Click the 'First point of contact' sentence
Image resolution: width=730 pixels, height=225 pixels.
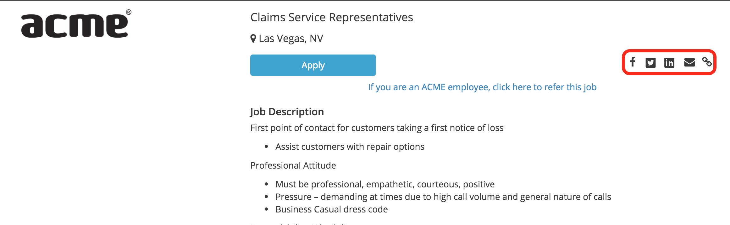point(377,128)
